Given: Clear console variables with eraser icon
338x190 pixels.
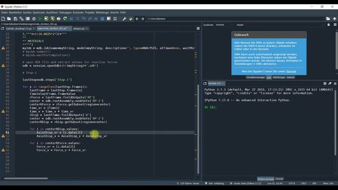Looking at the screenshot, I should (330, 83).
